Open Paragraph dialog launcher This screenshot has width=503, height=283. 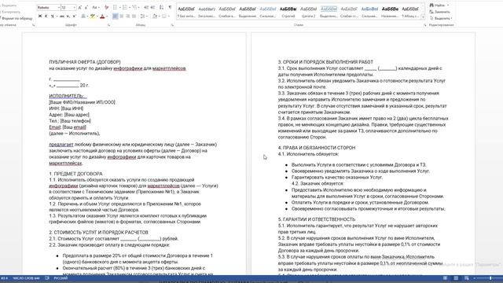click(x=172, y=25)
